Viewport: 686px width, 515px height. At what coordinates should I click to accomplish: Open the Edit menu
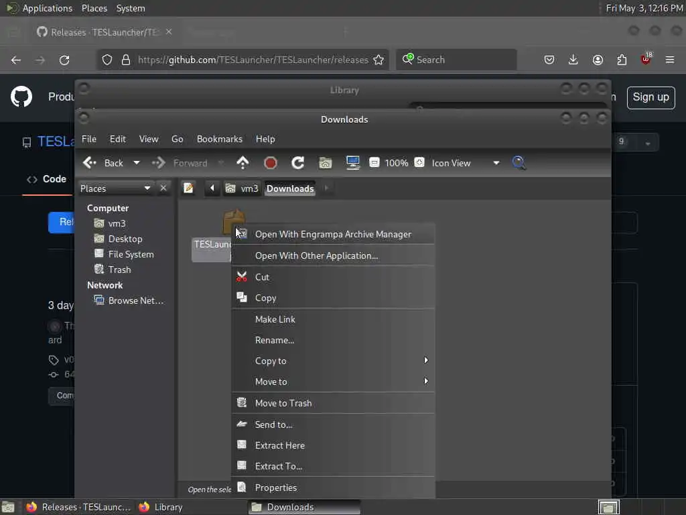coord(118,139)
